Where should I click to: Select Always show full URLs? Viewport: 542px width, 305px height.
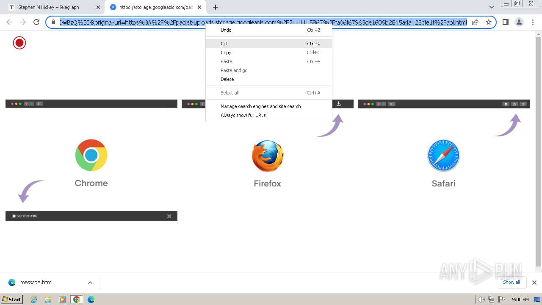[x=269, y=115]
